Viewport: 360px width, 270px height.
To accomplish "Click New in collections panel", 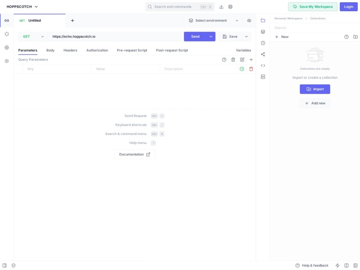I will (x=282, y=37).
